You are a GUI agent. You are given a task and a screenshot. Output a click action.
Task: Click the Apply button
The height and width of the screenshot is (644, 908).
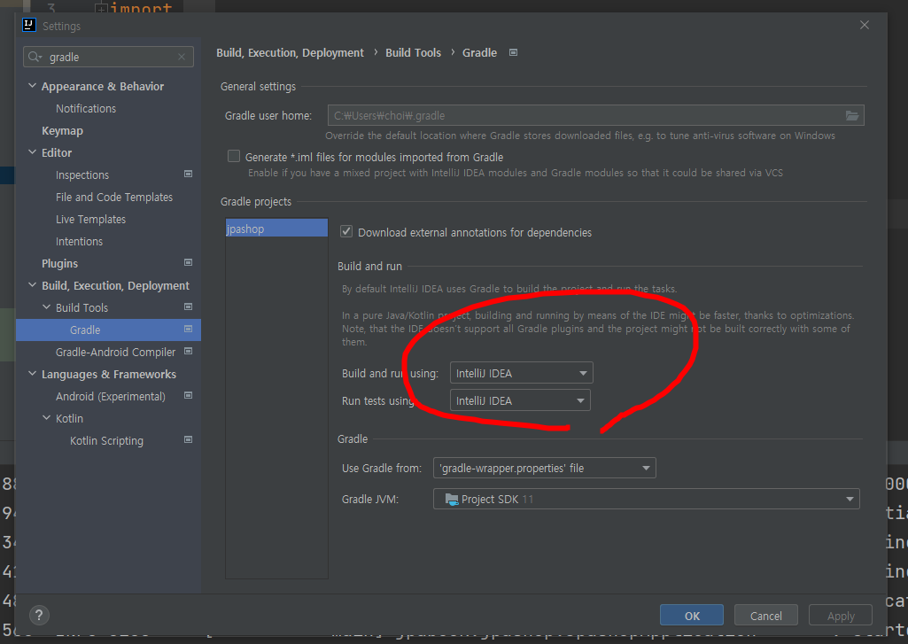point(841,615)
